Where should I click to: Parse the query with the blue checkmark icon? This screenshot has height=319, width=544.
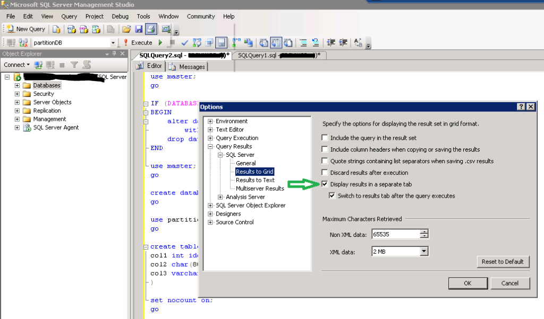[184, 42]
